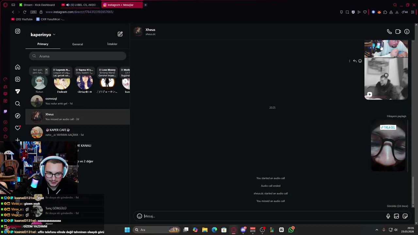
Task: Open Xheus profile from chat header
Action: coord(145,32)
